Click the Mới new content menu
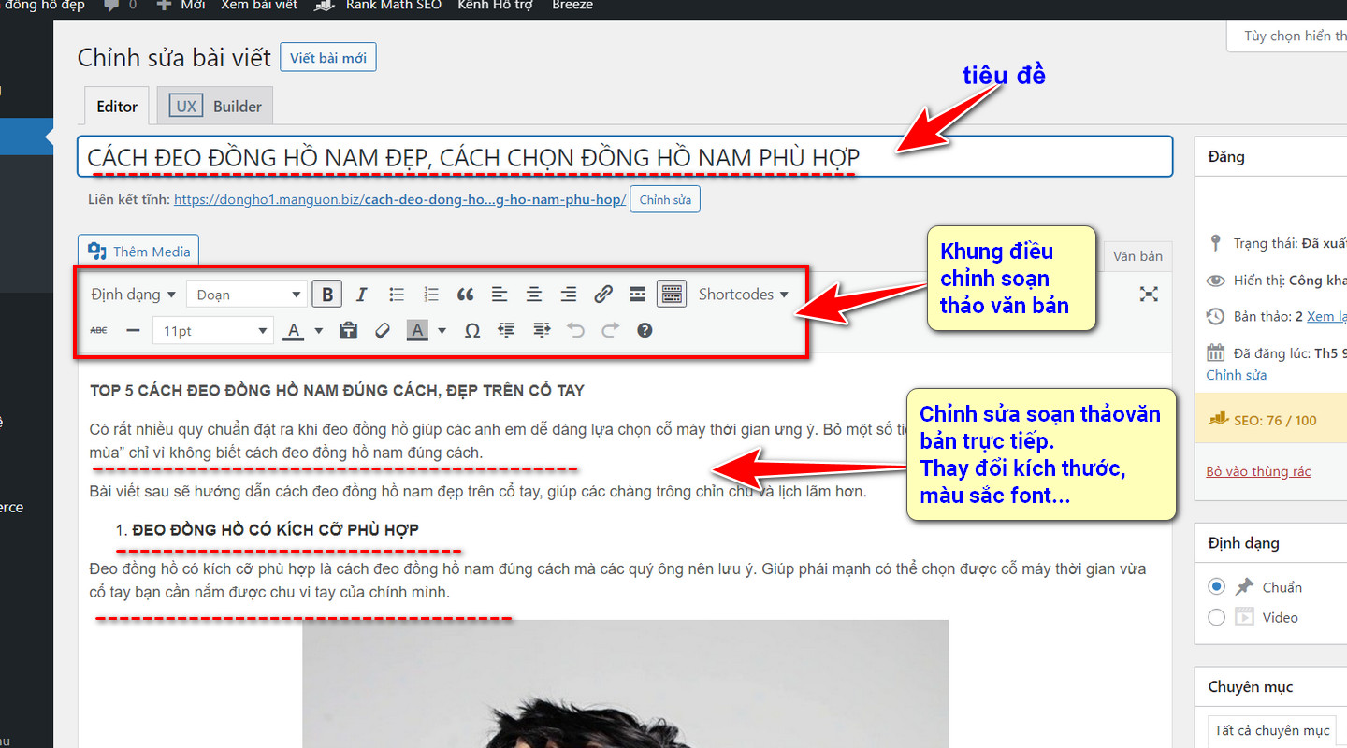1347x748 pixels. point(181,6)
